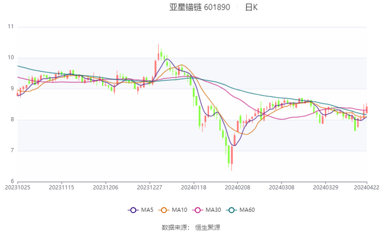Viewport: 382px width, 232px height.
Task: Click the last red candlestick at right edge
Action: [x=367, y=109]
